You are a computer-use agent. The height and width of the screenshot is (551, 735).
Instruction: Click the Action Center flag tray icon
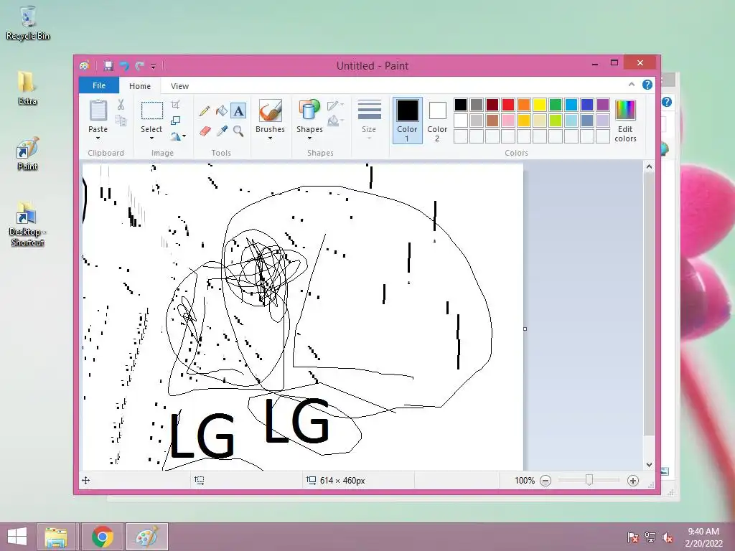click(x=633, y=537)
